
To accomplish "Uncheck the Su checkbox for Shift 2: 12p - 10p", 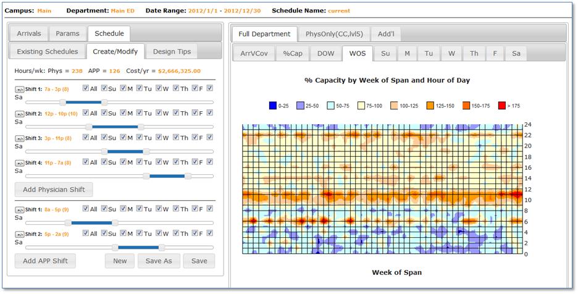I will [x=104, y=112].
